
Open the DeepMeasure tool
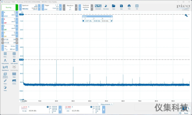(5, 68)
